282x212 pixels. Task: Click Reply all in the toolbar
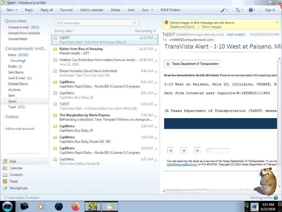click(x=47, y=10)
